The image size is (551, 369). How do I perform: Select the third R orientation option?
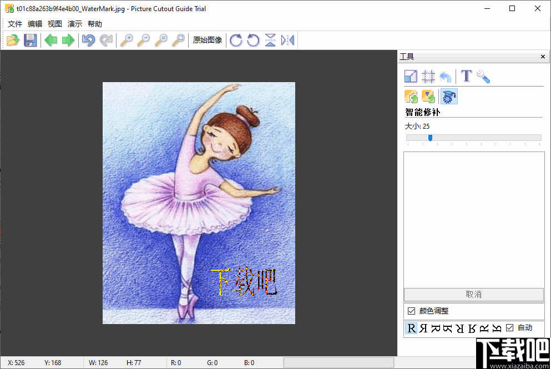436,328
